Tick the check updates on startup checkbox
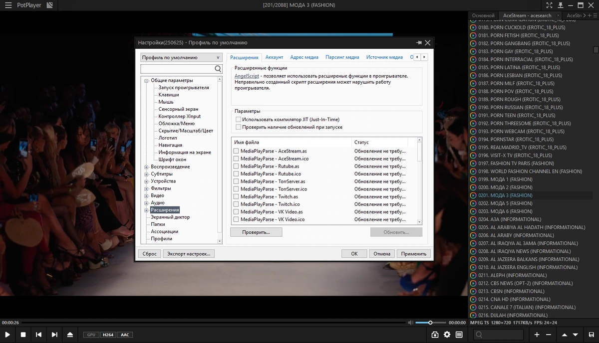599x343 pixels. pos(238,127)
